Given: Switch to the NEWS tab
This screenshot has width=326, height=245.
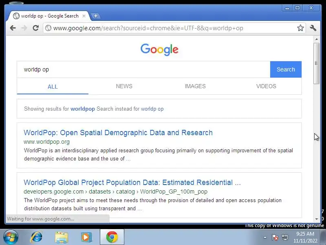Looking at the screenshot, I should (x=124, y=86).
